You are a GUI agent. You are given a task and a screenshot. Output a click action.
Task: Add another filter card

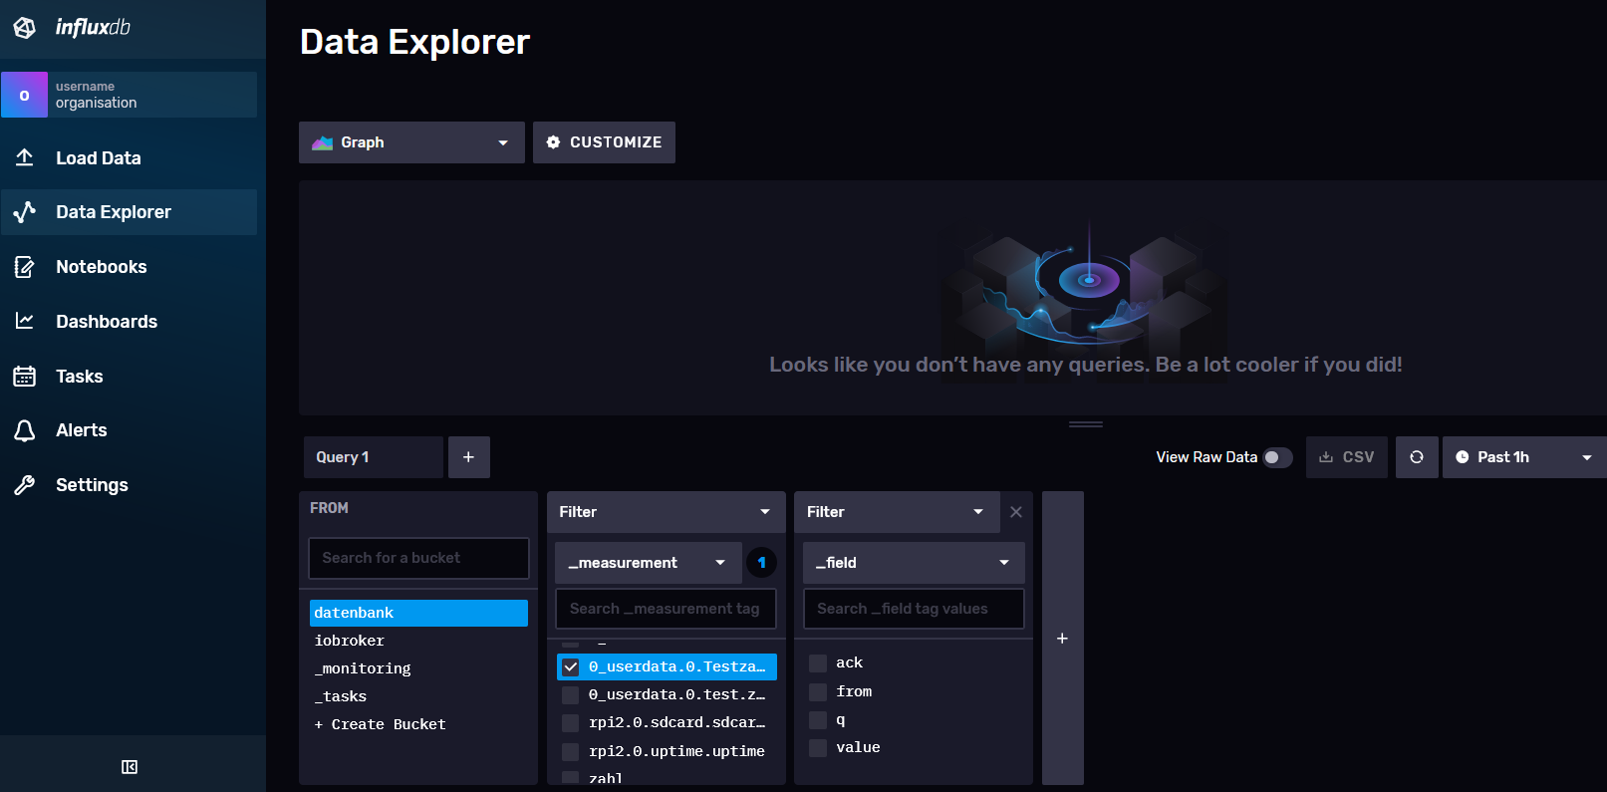point(1063,638)
